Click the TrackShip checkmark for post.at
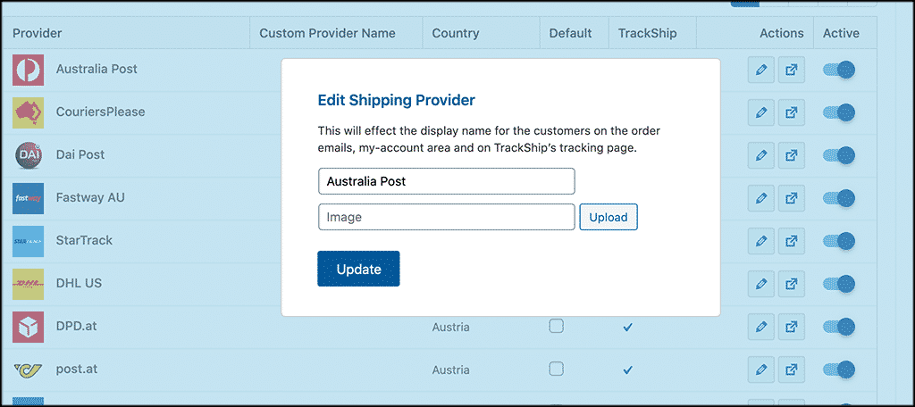915x407 pixels. 627,370
